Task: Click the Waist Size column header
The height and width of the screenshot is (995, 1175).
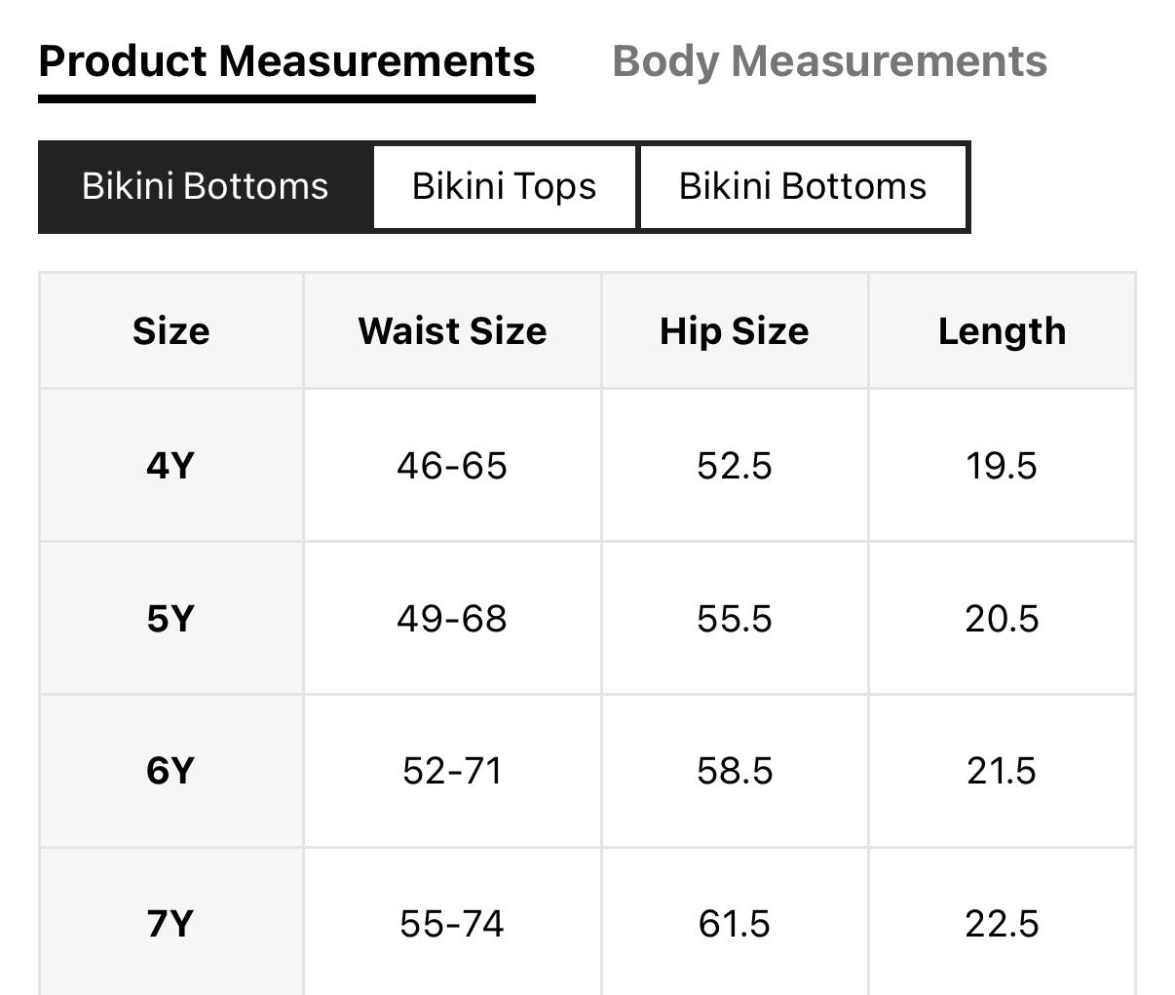Action: tap(452, 330)
